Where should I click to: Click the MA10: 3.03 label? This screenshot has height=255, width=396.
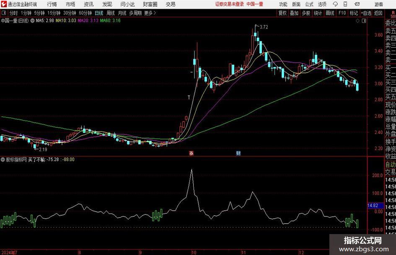[66, 21]
